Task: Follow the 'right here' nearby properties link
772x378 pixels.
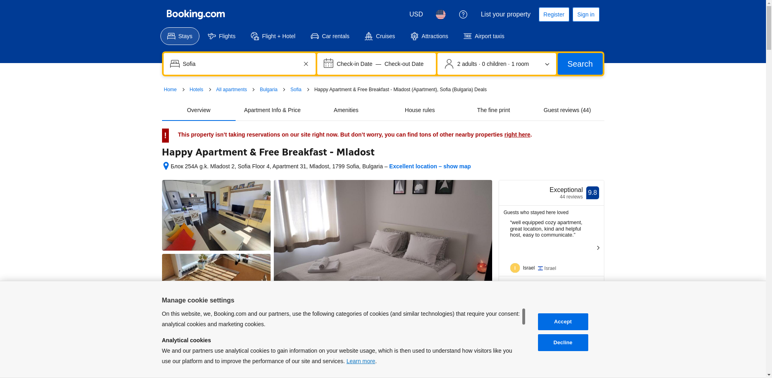Action: pyautogui.click(x=517, y=135)
